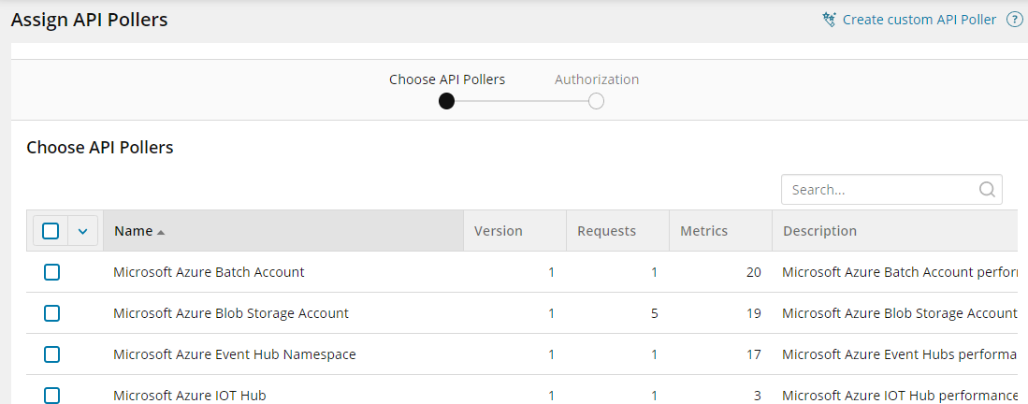Click the Name column sort arrow
Viewport: 1028px width, 404px height.
161,232
